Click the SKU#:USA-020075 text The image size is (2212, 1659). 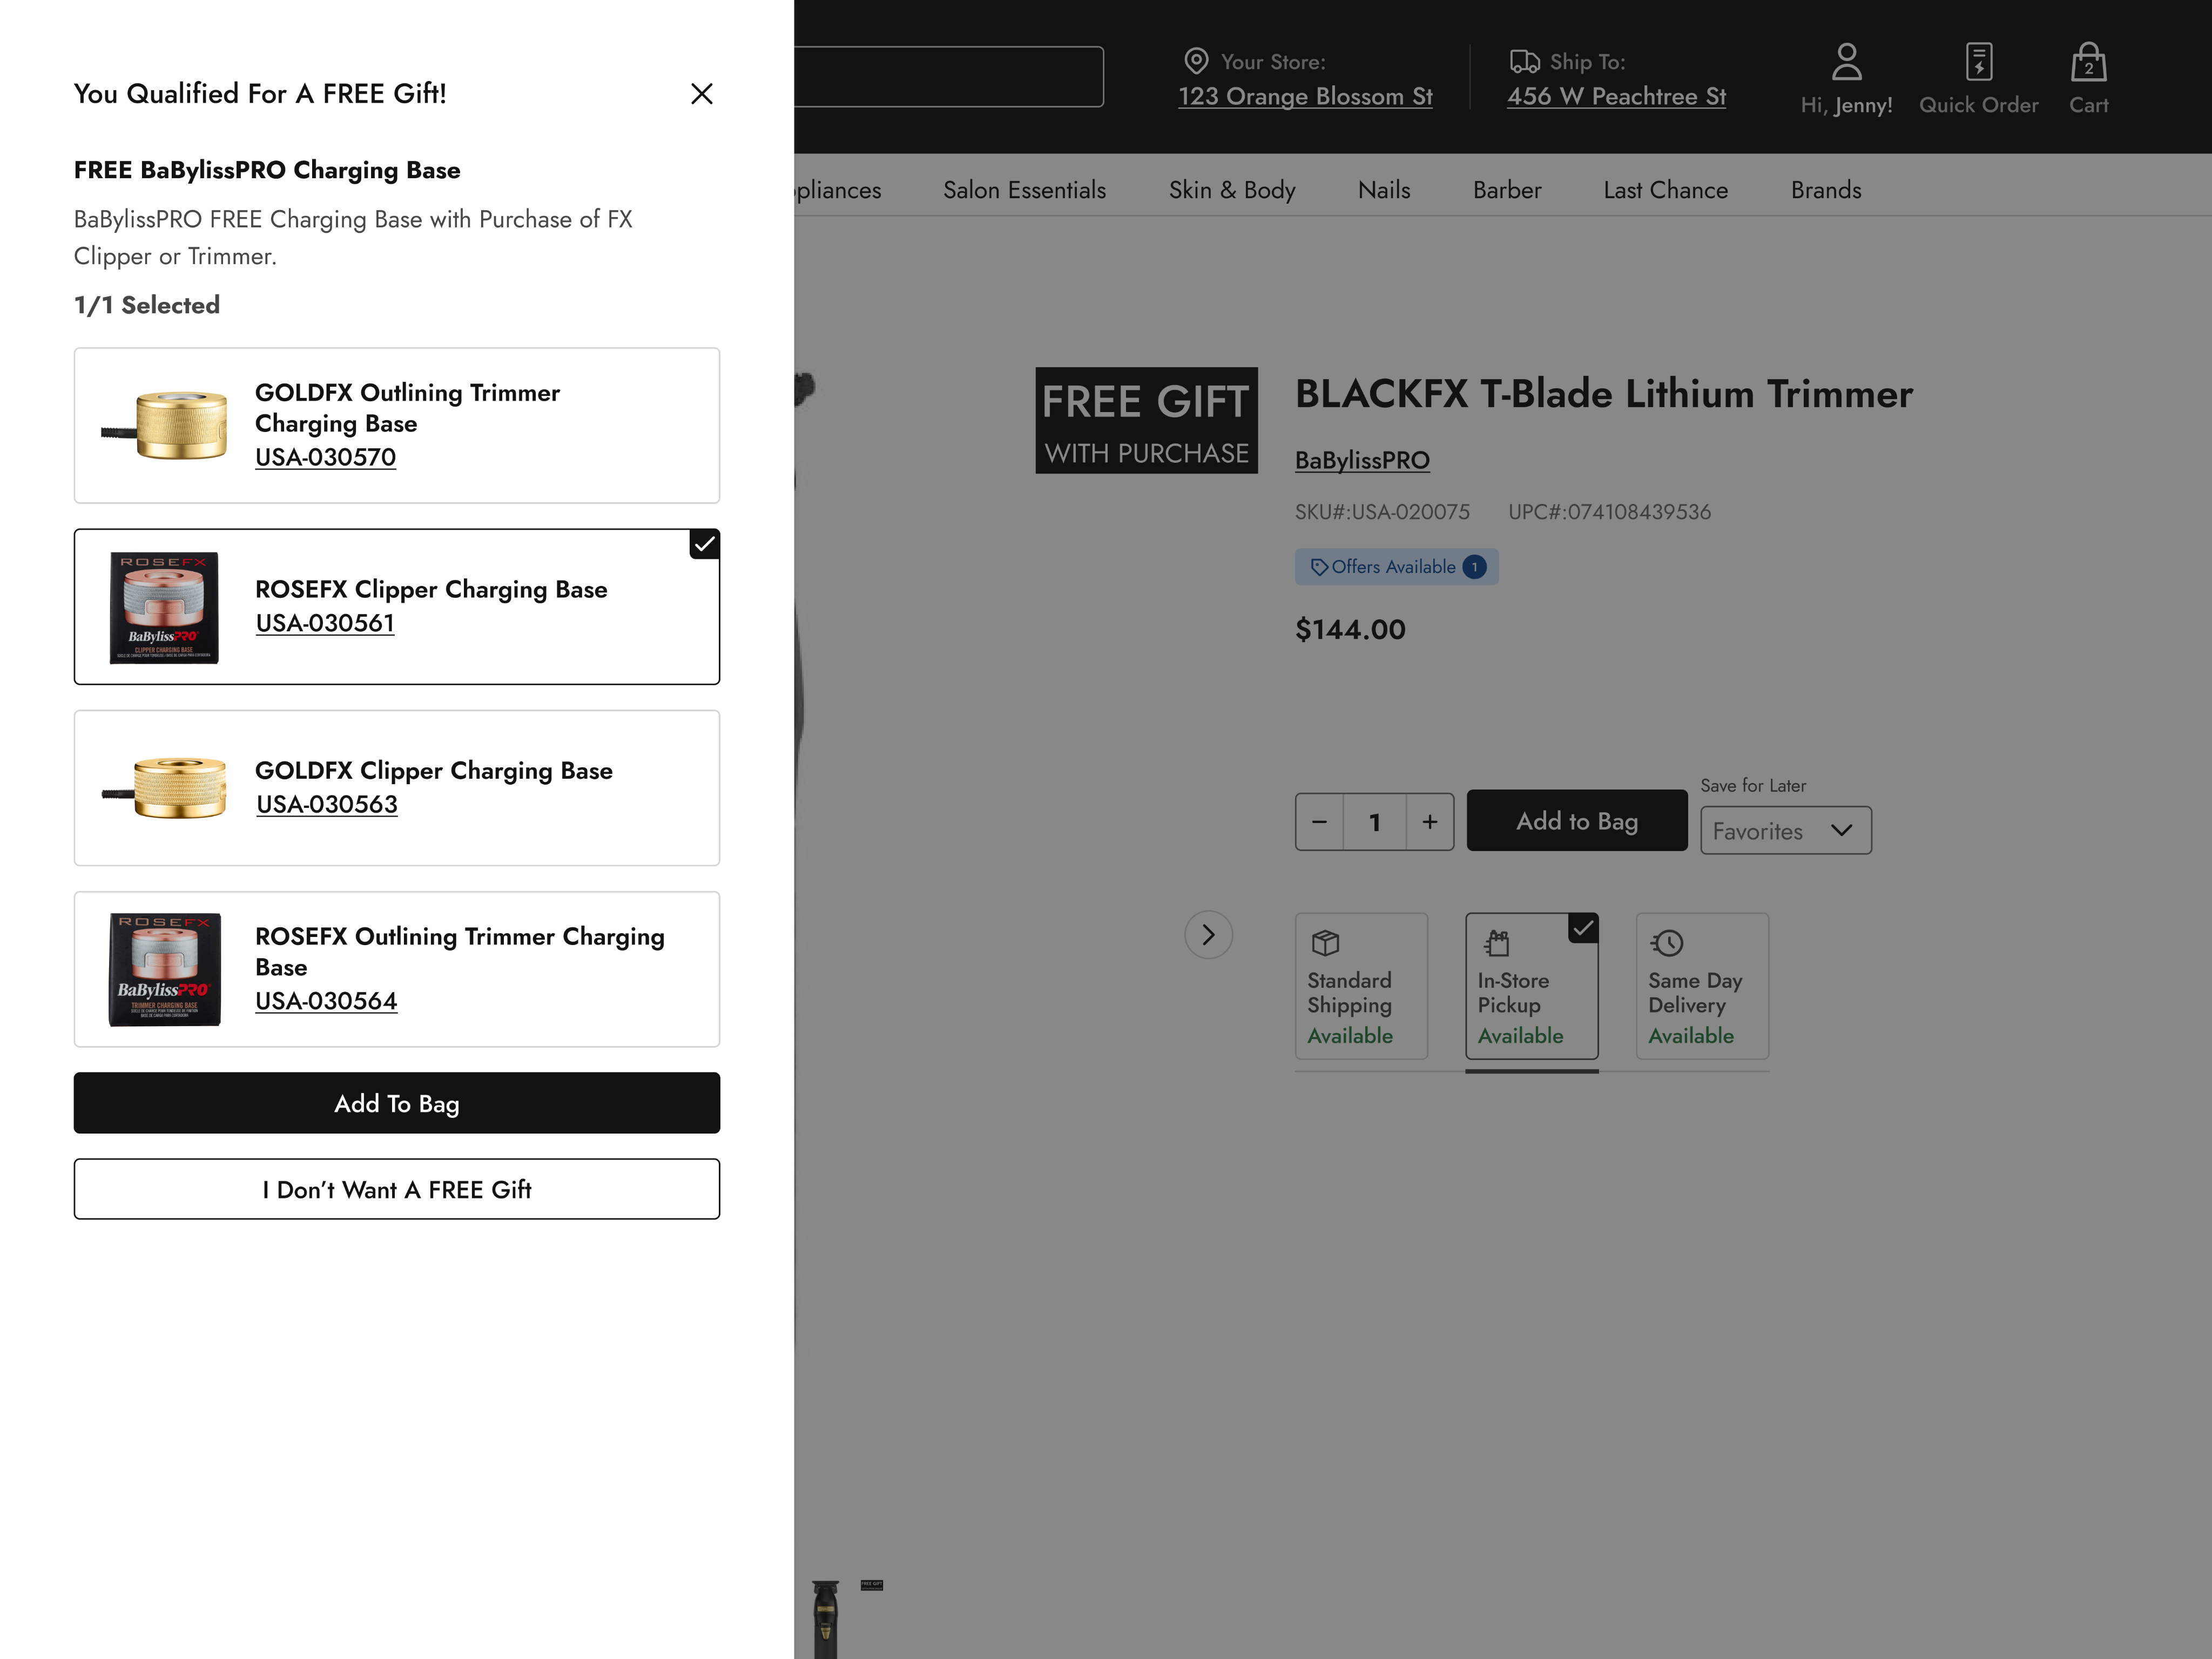(x=1382, y=512)
